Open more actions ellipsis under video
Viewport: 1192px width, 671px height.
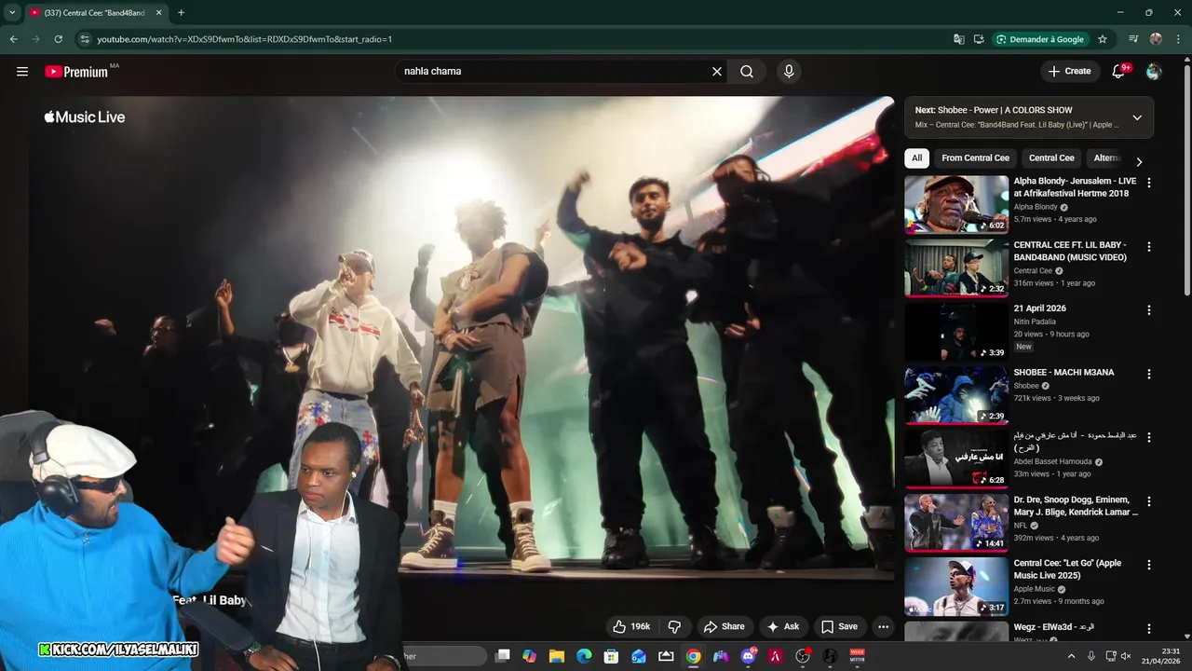pyautogui.click(x=883, y=626)
